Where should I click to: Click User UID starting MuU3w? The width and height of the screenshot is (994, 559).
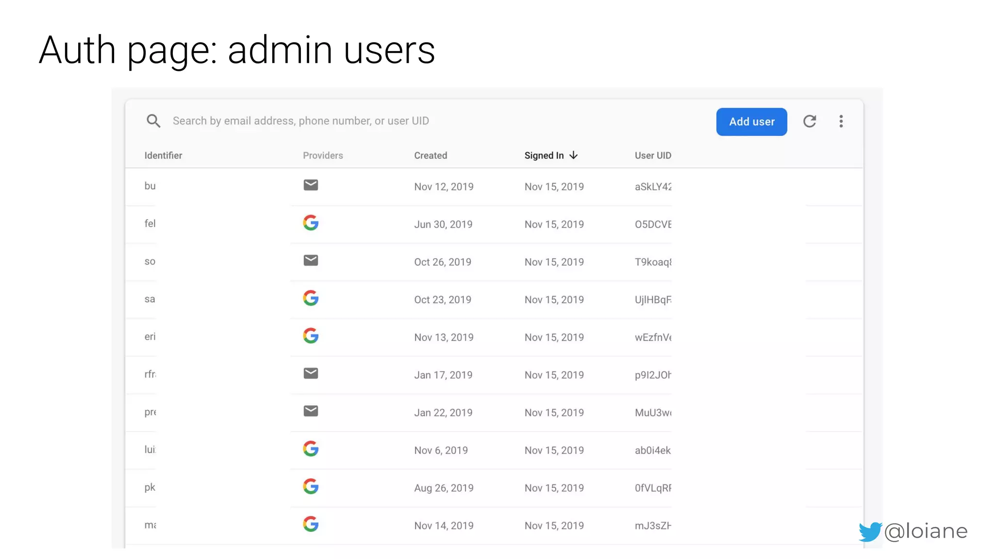click(x=653, y=413)
